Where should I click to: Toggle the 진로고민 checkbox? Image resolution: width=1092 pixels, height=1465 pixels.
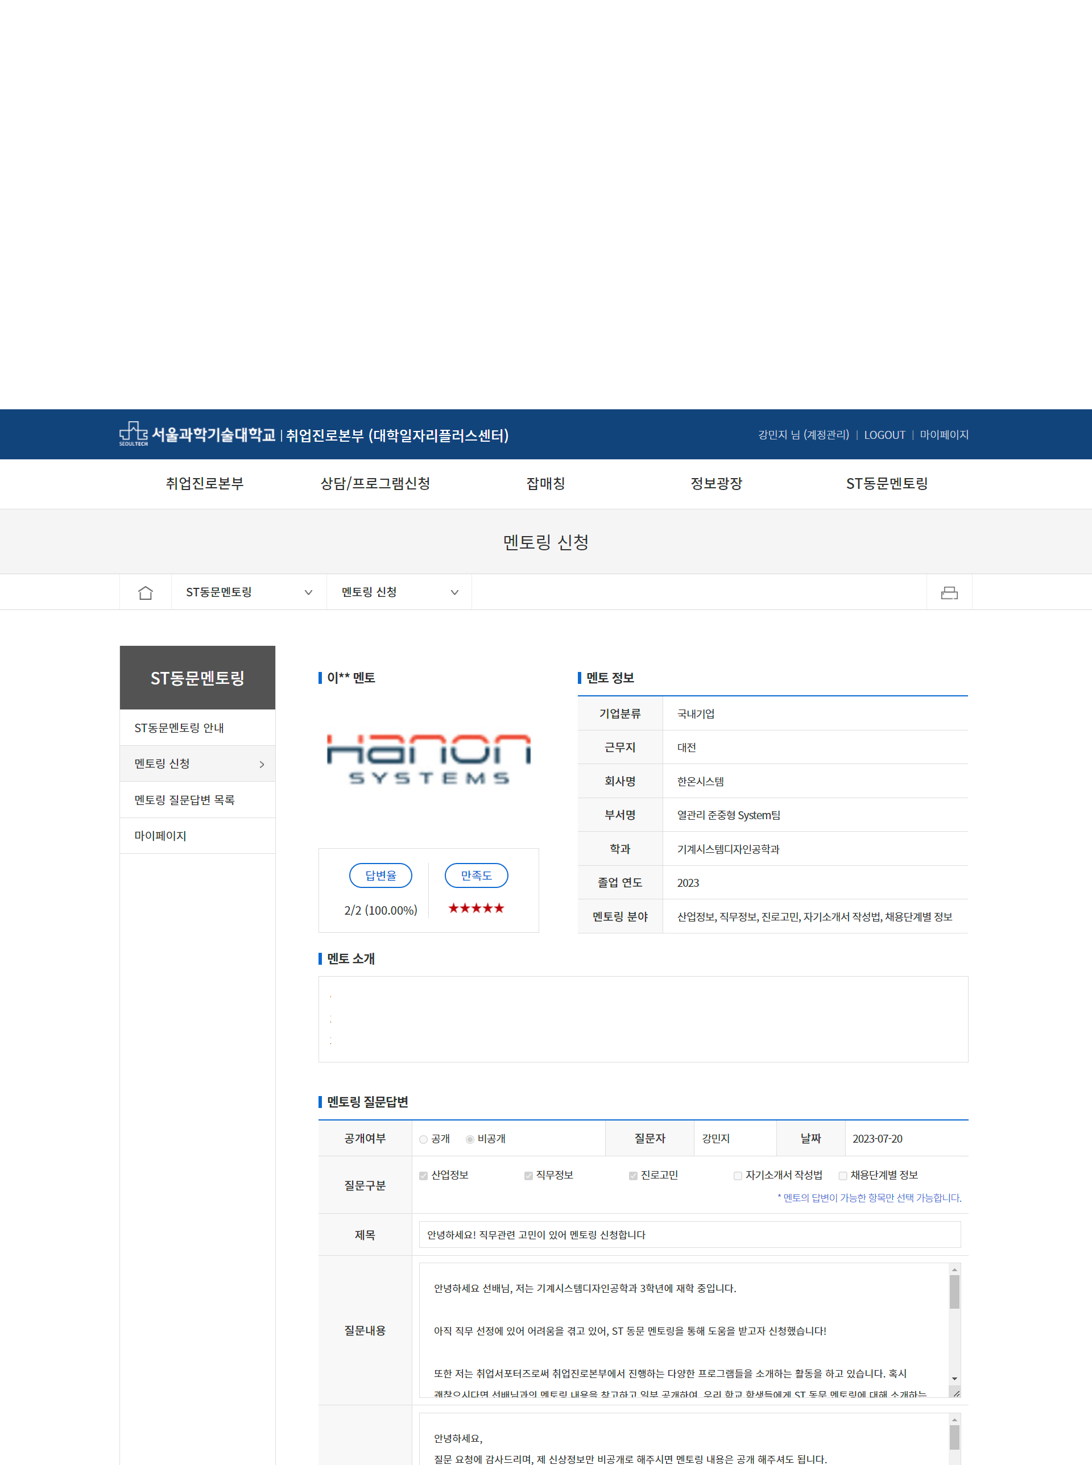633,1176
